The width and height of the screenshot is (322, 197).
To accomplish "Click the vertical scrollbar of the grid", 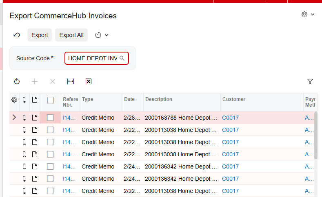I will click(x=316, y=135).
